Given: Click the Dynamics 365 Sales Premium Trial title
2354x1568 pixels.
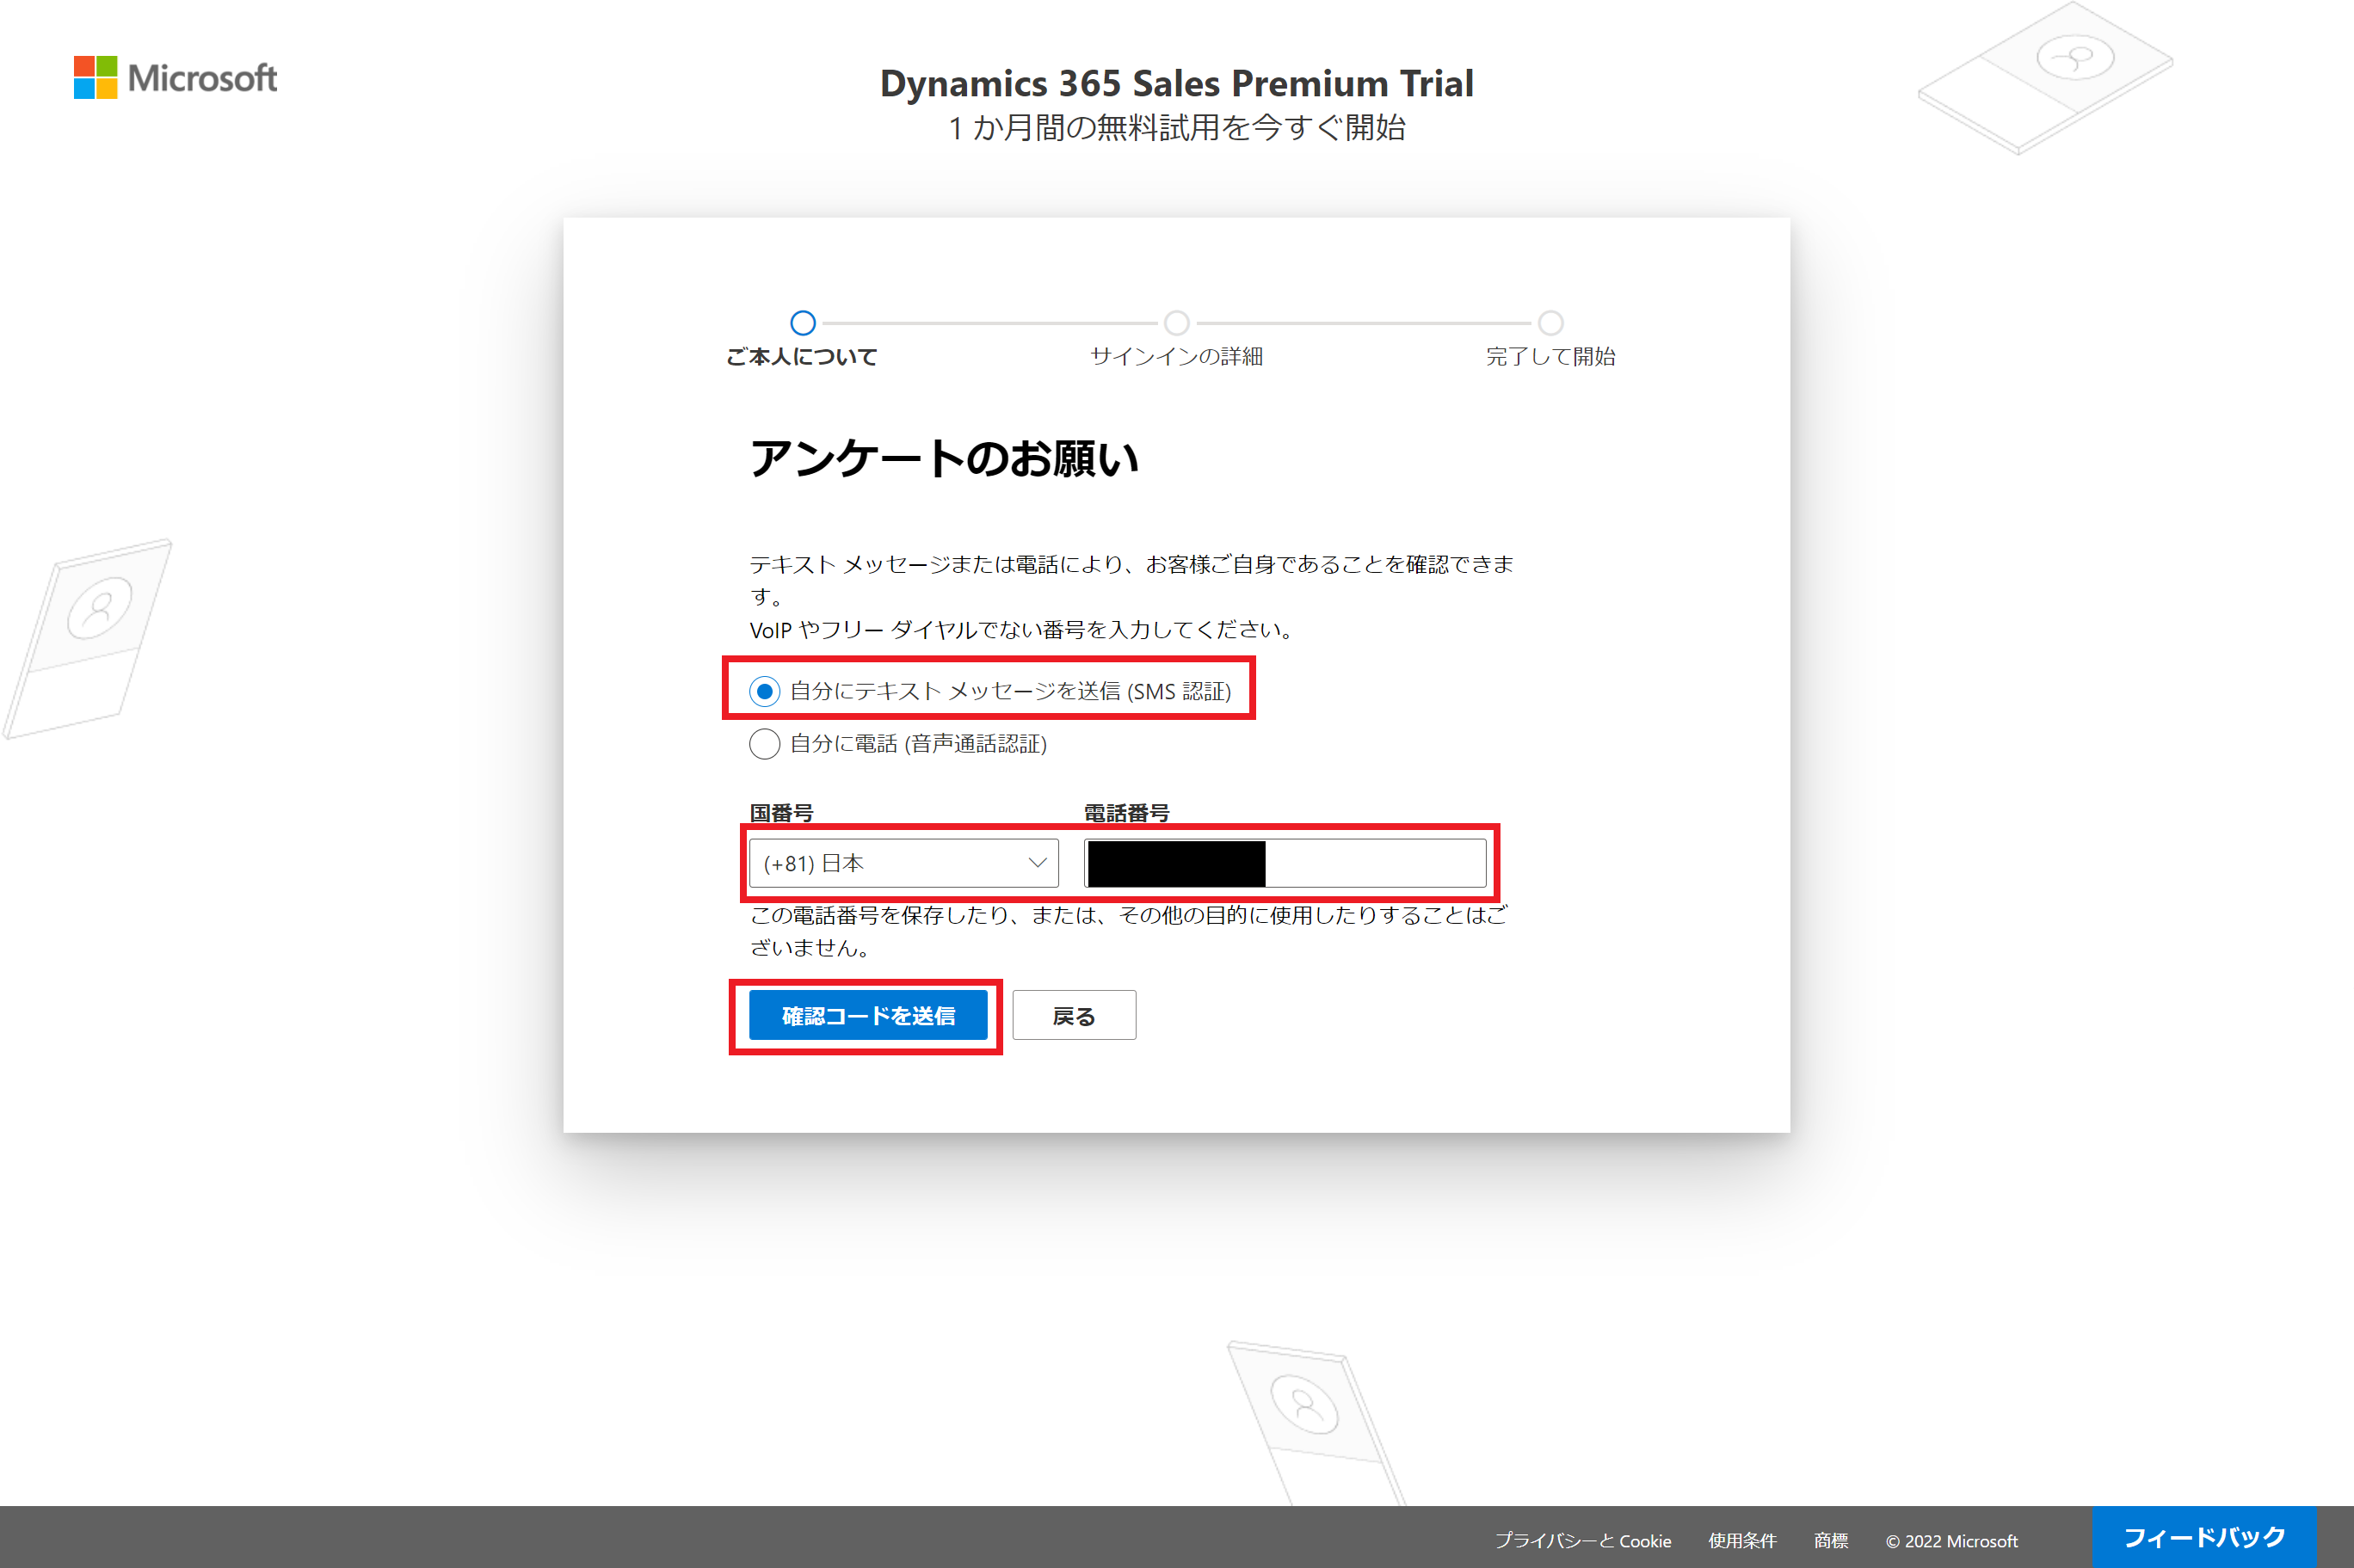Looking at the screenshot, I should coord(1177,83).
